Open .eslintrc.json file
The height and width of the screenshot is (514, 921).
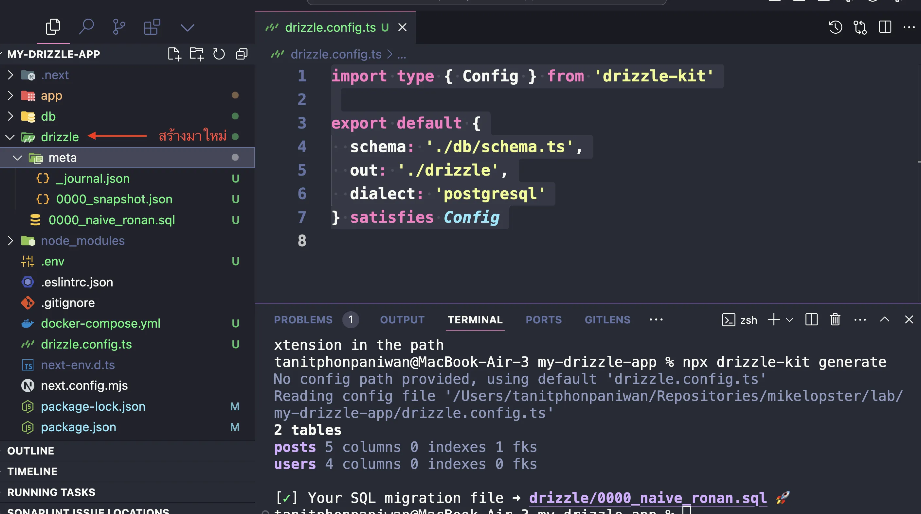[x=127, y=282]
